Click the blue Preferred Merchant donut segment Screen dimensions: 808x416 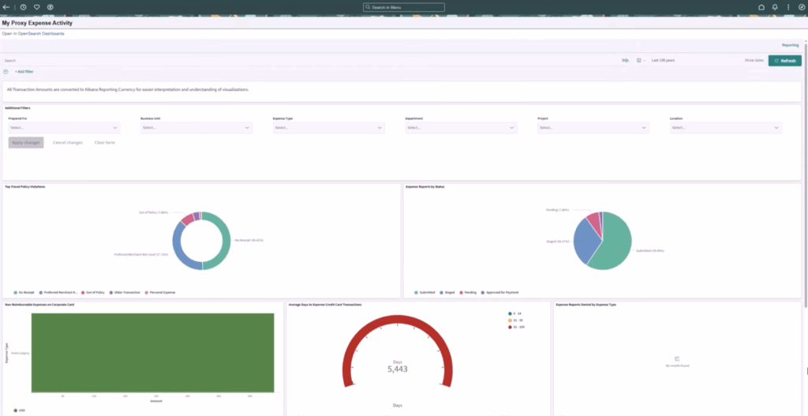pyautogui.click(x=178, y=247)
